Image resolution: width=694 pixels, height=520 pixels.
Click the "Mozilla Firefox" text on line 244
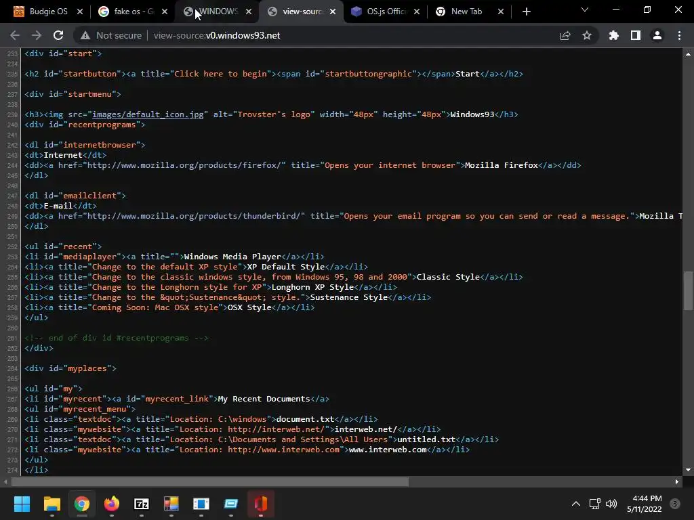(502, 165)
